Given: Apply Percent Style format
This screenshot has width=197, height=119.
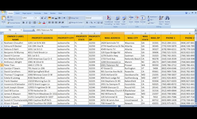Looking at the screenshot, I should tap(92, 23).
